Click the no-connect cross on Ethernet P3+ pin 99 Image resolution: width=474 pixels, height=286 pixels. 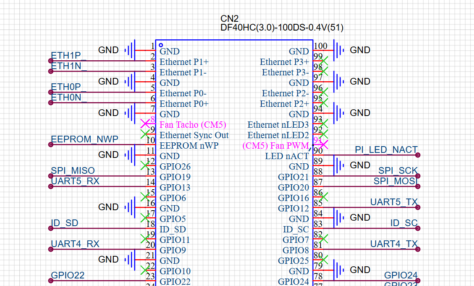[x=323, y=61]
